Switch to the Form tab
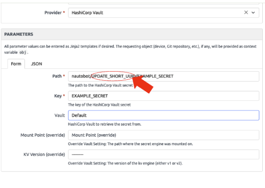Image resolution: width=265 pixels, height=188 pixels. click(x=16, y=64)
